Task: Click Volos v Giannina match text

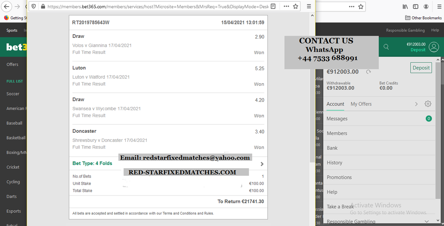Action: click(102, 45)
